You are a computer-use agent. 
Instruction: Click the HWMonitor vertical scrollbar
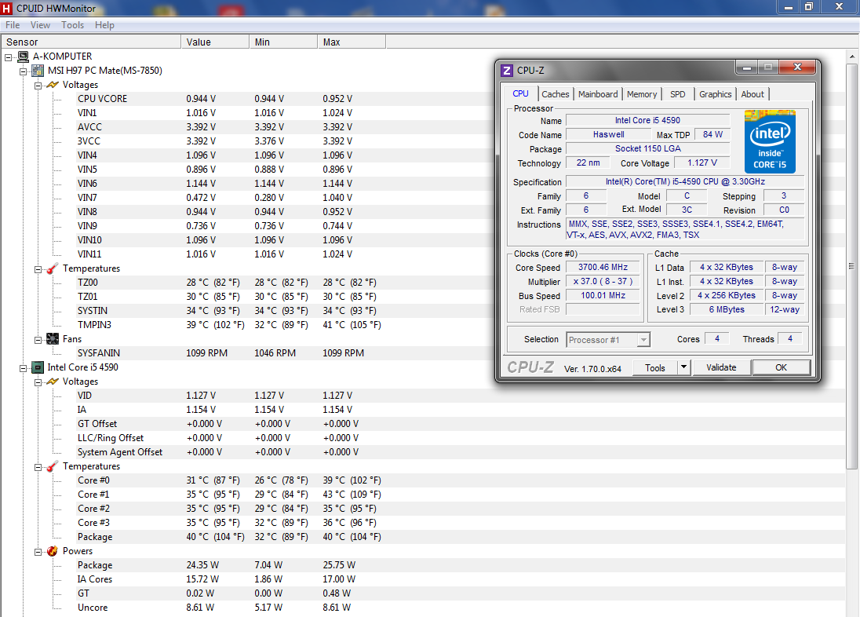pyautogui.click(x=853, y=267)
